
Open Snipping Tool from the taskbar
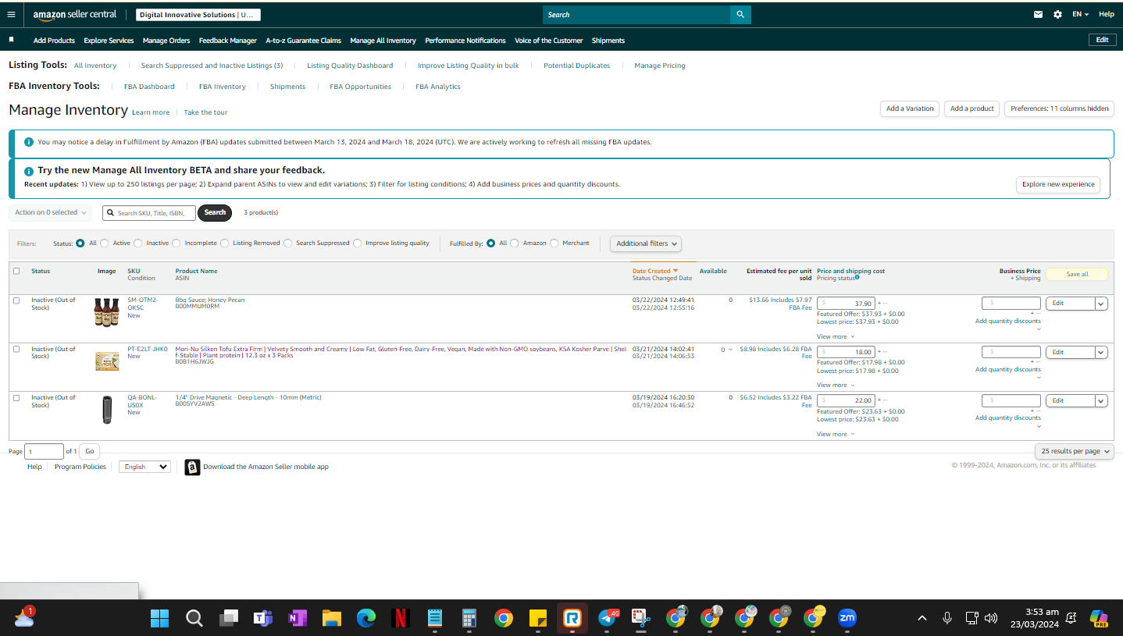(642, 618)
